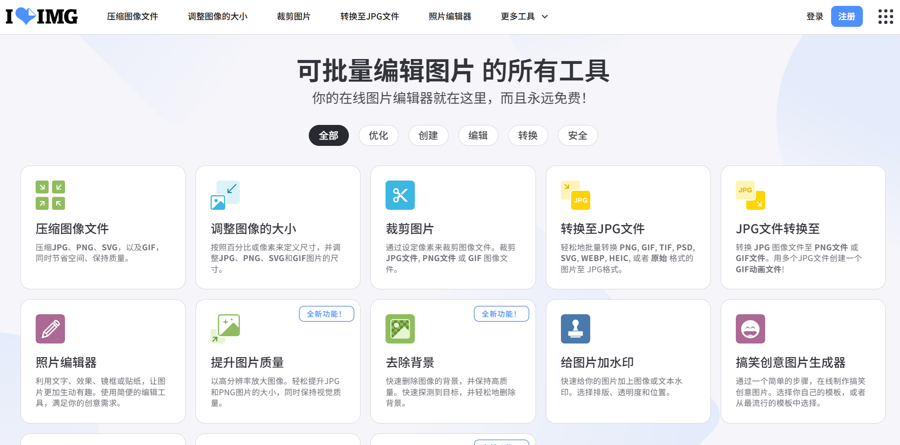Click the resize image tool icon

[x=225, y=195]
